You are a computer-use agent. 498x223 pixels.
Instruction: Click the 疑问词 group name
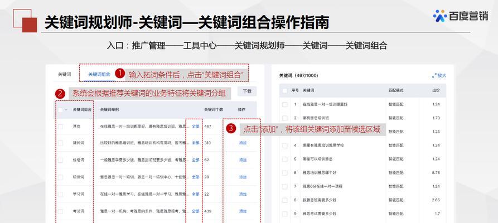[78, 143]
